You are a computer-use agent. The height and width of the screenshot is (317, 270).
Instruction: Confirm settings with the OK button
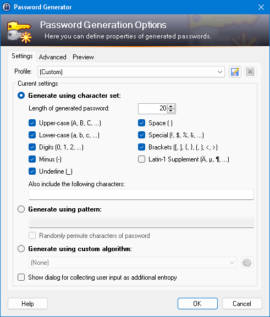pyautogui.click(x=197, y=303)
